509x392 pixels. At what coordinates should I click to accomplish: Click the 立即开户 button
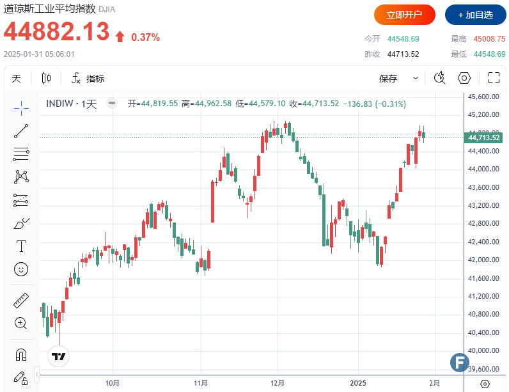[x=405, y=15]
